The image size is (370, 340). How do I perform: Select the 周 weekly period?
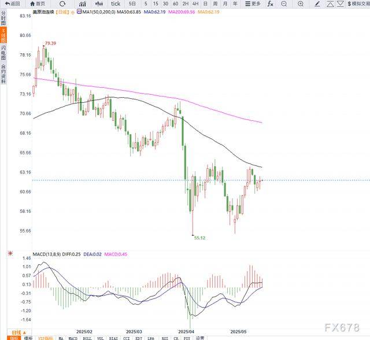pos(214,3)
